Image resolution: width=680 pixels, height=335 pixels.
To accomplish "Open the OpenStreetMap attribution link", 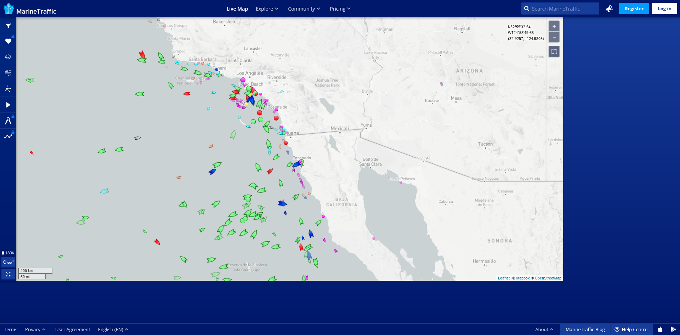I will pos(548,278).
